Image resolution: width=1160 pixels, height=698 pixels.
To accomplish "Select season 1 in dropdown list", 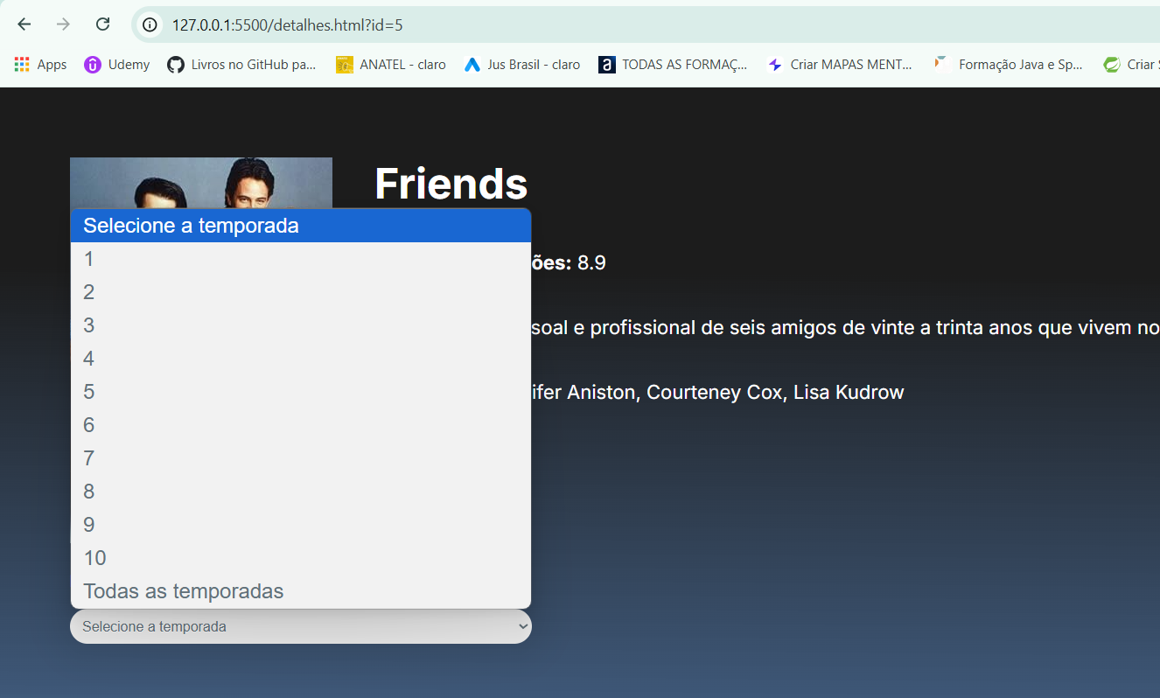I will 300,259.
